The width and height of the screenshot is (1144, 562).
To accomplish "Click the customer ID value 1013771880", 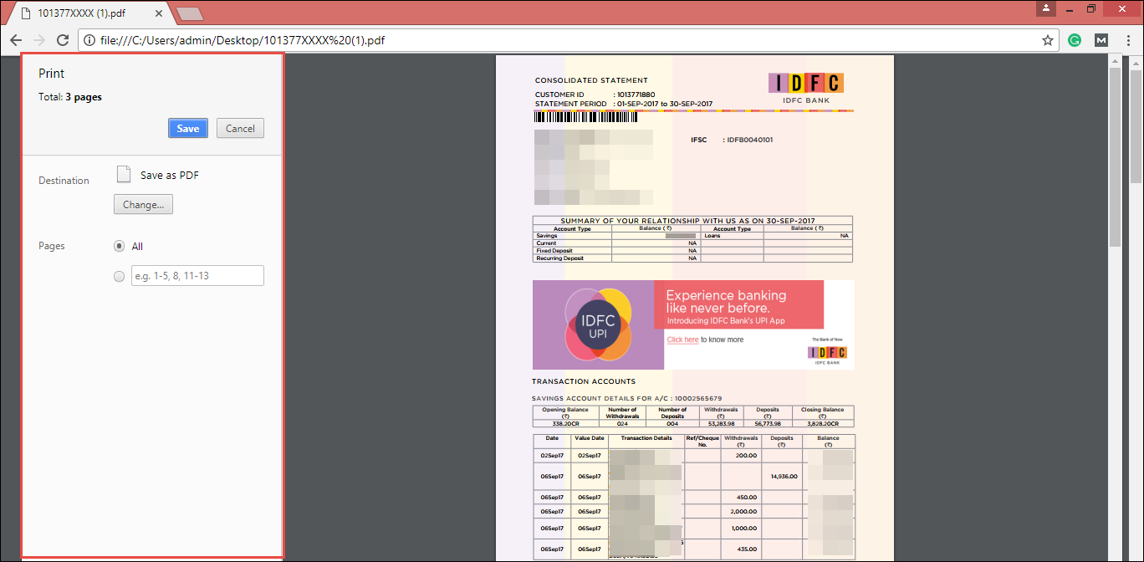I will pos(636,95).
